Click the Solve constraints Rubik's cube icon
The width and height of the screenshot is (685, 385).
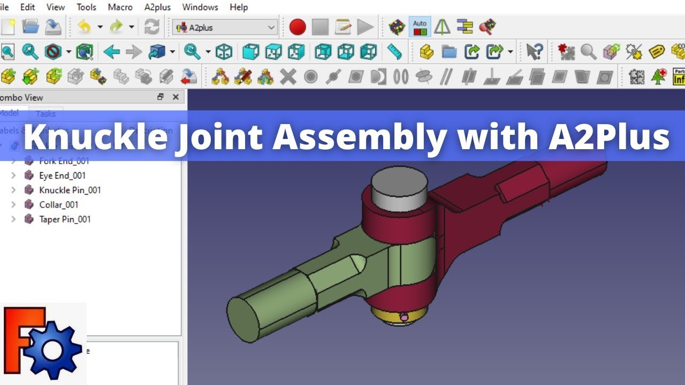pyautogui.click(x=397, y=27)
